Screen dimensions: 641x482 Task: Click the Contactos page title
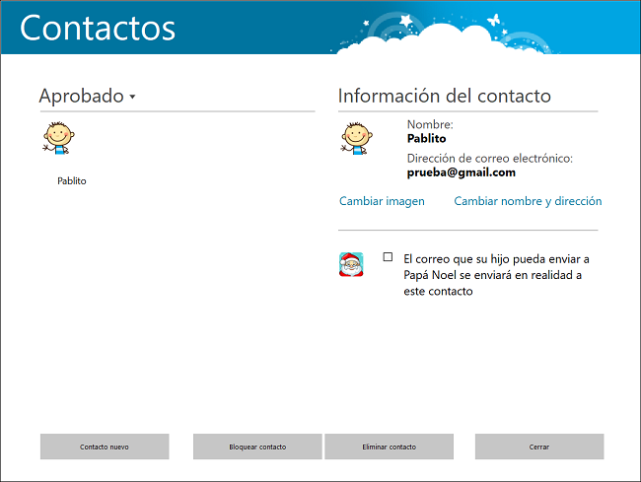pyautogui.click(x=98, y=28)
